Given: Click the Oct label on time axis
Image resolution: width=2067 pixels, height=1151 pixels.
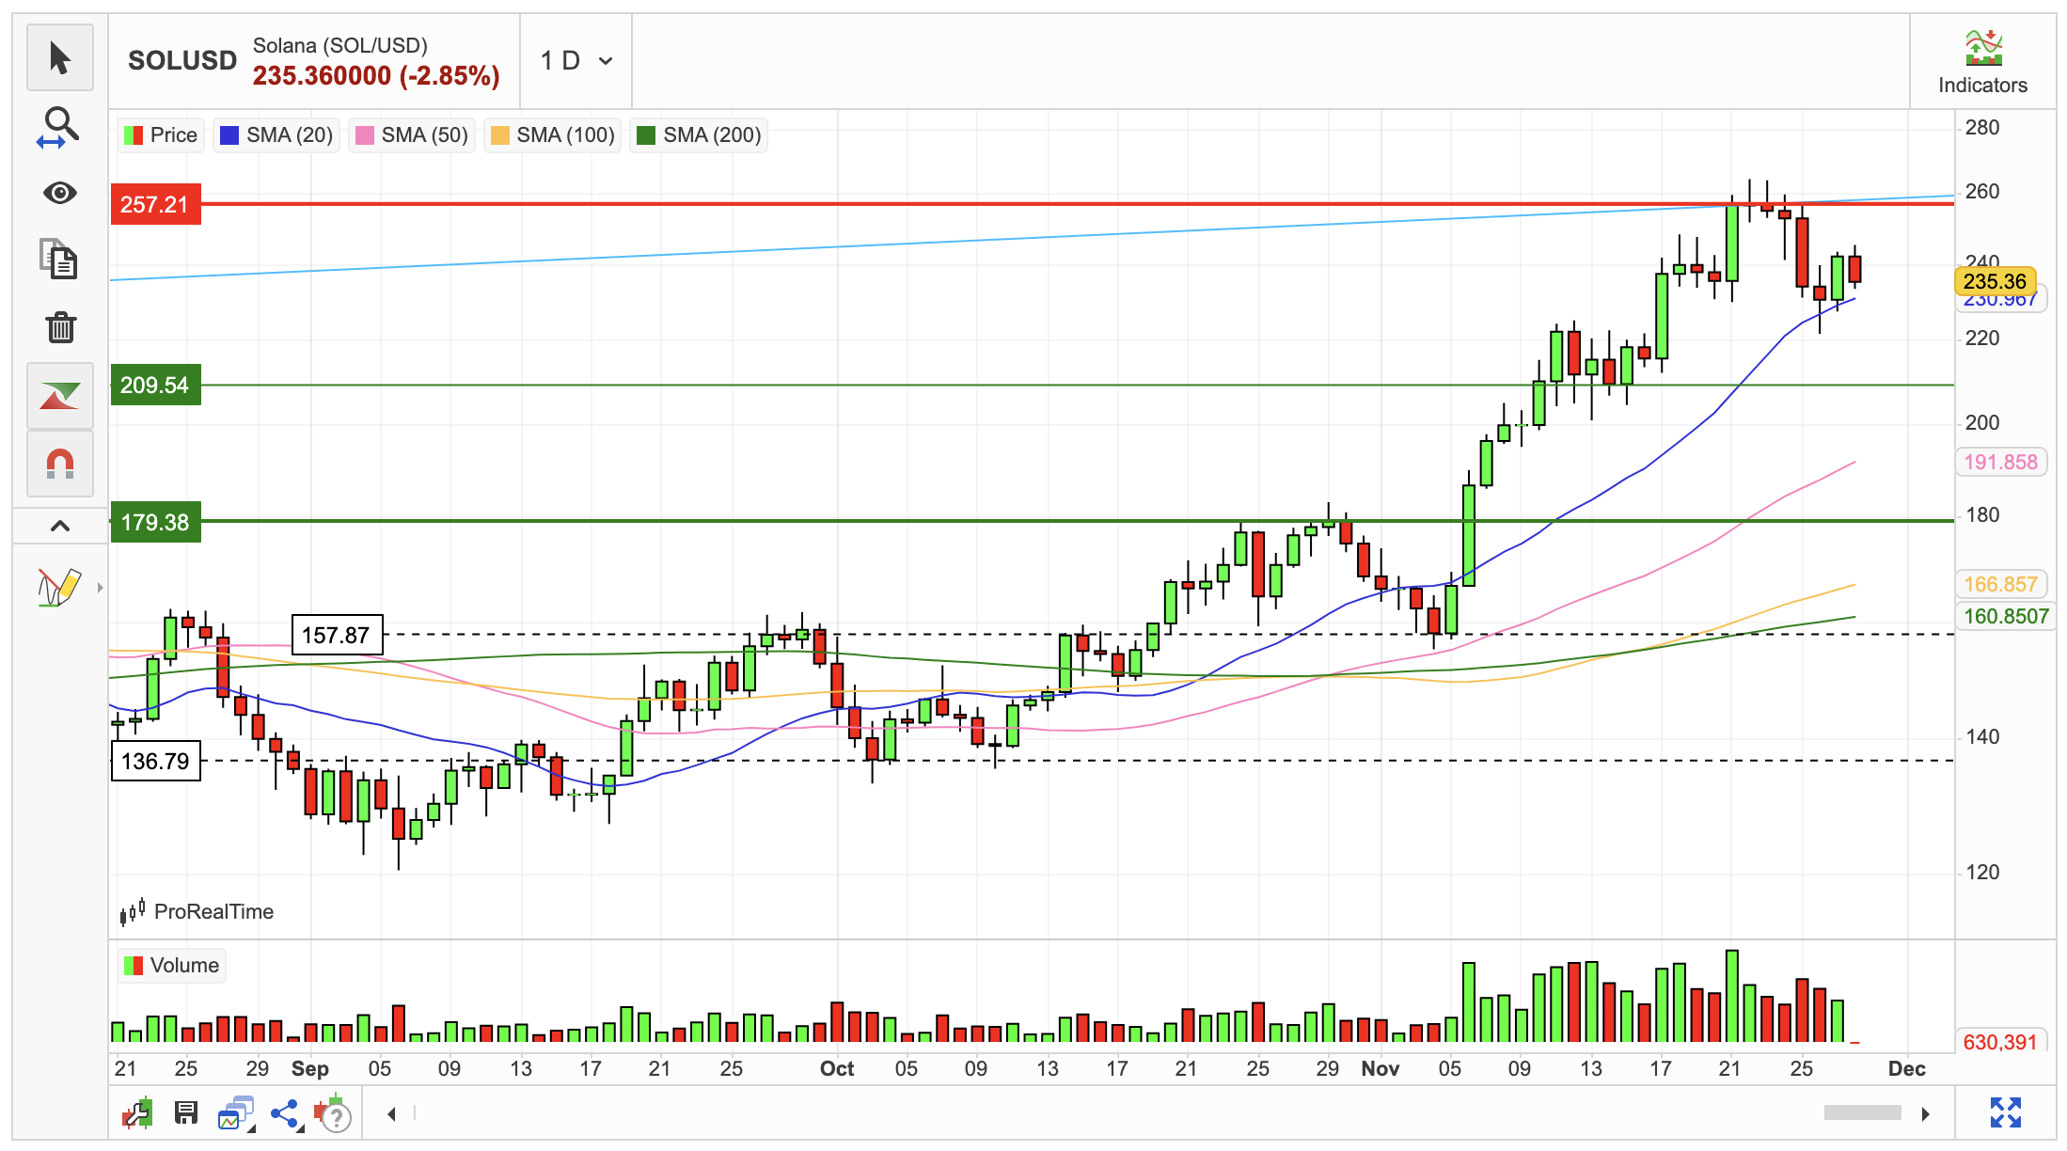Looking at the screenshot, I should (837, 1068).
